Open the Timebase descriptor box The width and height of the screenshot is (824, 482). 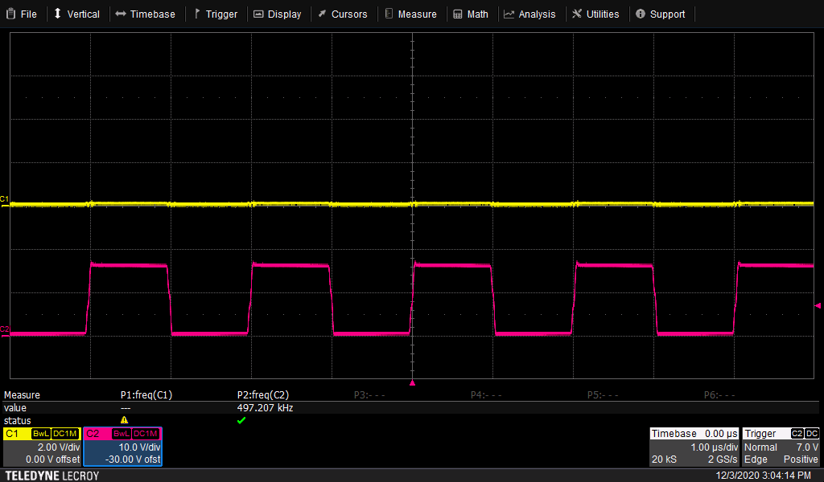694,447
